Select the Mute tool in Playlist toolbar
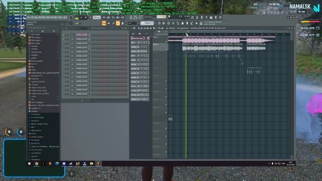Screen dimensions: 322x181 tap(147, 28)
